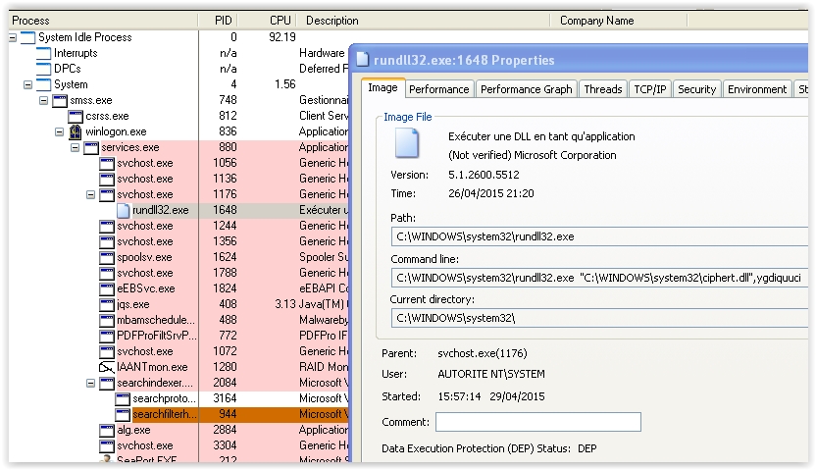This screenshot has width=816, height=470.
Task: Open the Performance tab
Action: (438, 89)
